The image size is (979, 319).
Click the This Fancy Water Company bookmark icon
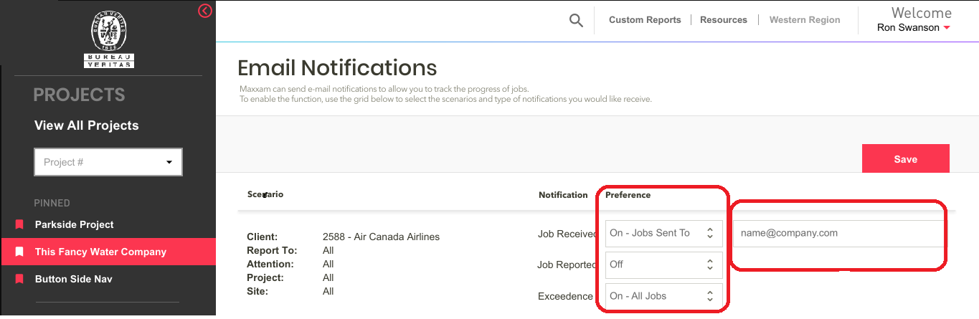[19, 252]
